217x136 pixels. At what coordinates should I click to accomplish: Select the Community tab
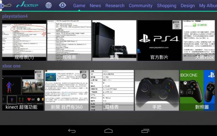140,6
